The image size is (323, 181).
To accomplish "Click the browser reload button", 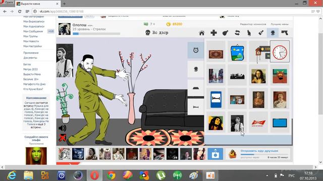I will point(20,12).
